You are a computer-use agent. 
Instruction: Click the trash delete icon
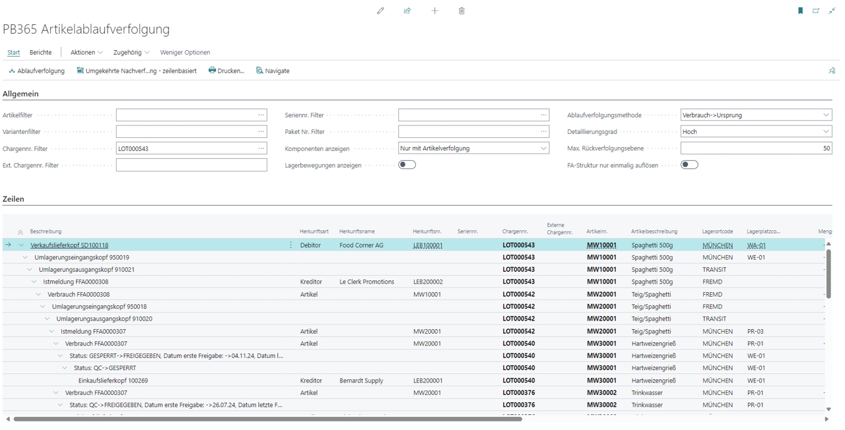(x=461, y=11)
